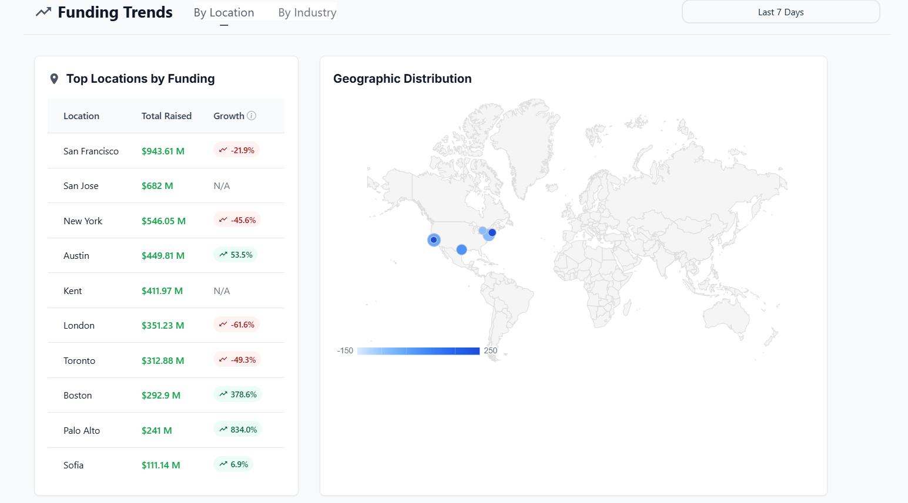
Task: Click Boston's upward trend arrow icon
Action: click(222, 394)
